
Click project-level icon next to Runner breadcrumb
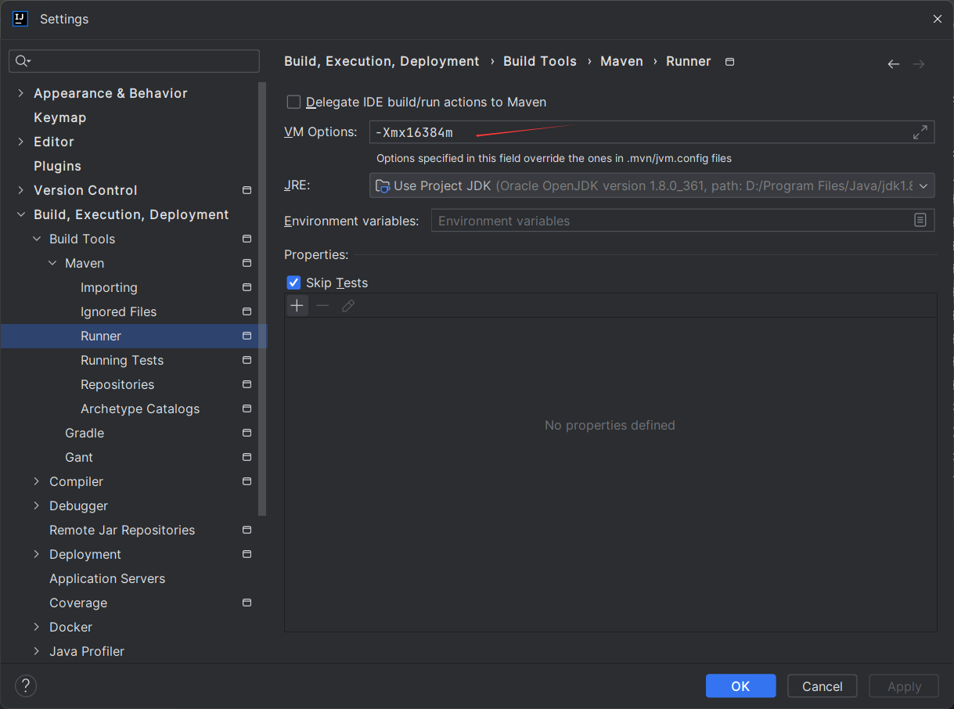click(x=729, y=62)
